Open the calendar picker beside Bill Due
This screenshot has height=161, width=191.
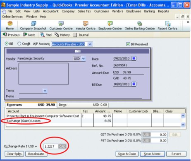pyautogui.click(x=134, y=84)
